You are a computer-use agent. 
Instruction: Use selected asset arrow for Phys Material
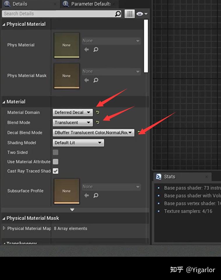(86, 49)
